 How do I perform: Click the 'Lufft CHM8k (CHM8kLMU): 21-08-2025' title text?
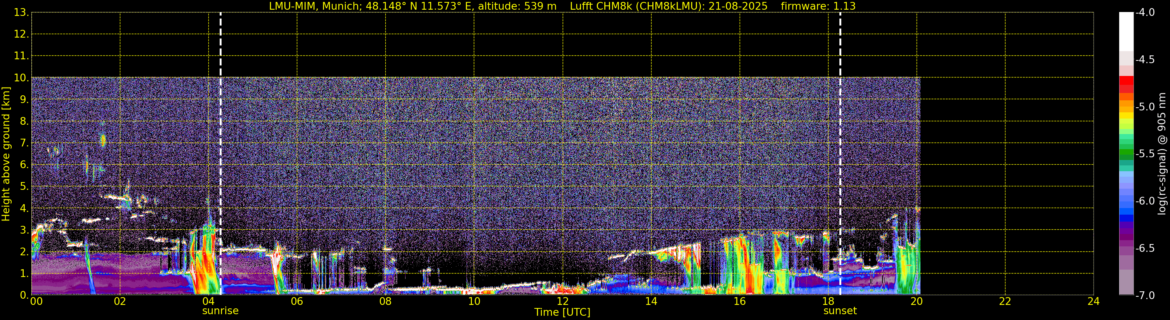click(x=669, y=6)
